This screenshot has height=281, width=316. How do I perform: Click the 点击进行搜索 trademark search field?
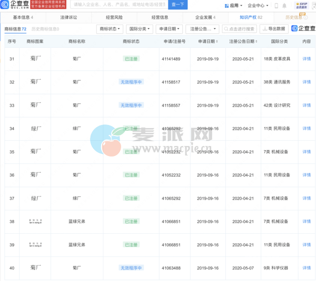click(240, 29)
